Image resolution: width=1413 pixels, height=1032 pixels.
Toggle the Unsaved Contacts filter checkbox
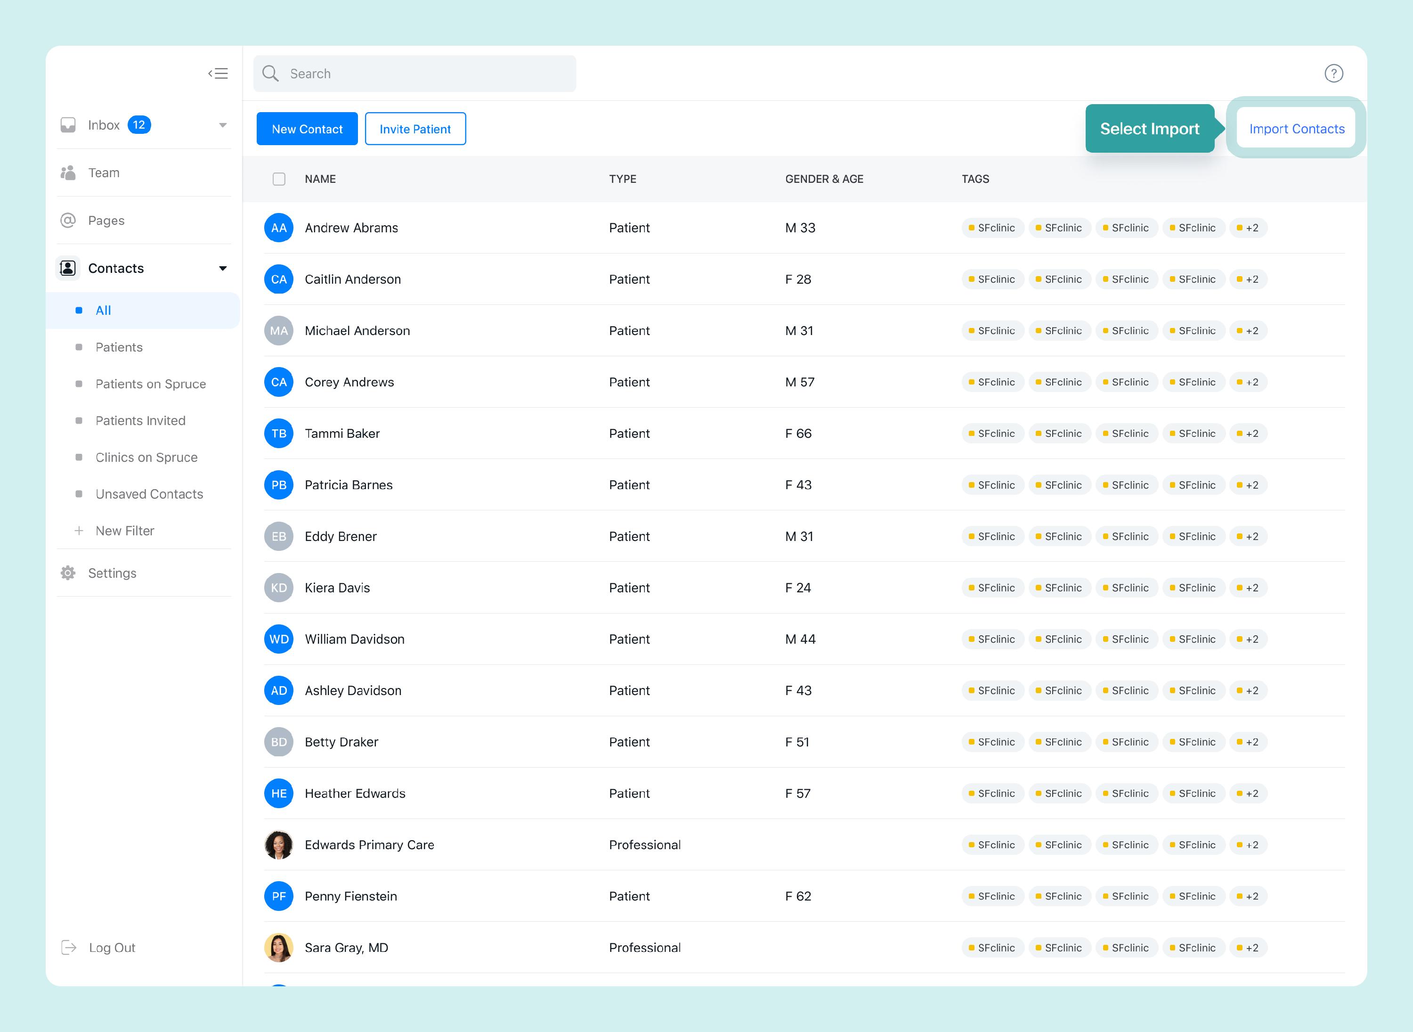coord(79,493)
